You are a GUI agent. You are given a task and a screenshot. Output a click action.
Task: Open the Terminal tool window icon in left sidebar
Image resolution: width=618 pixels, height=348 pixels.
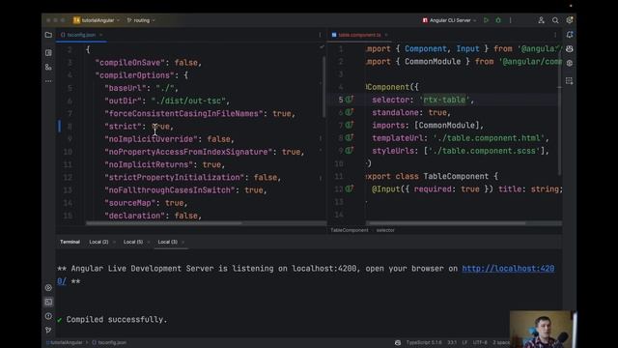[48, 302]
